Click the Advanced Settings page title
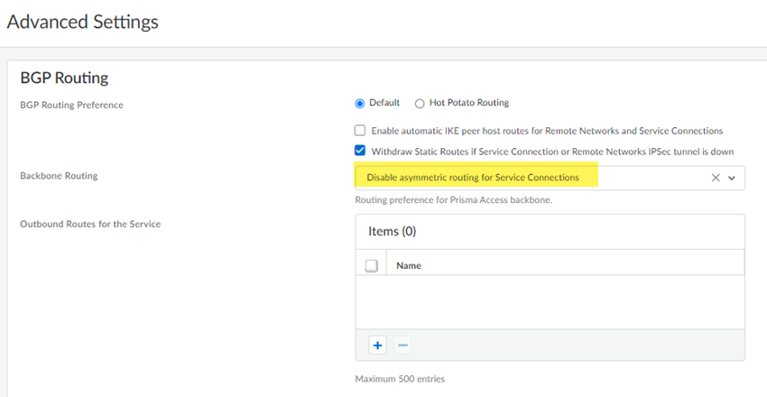This screenshot has height=397, width=767. pyautogui.click(x=83, y=22)
